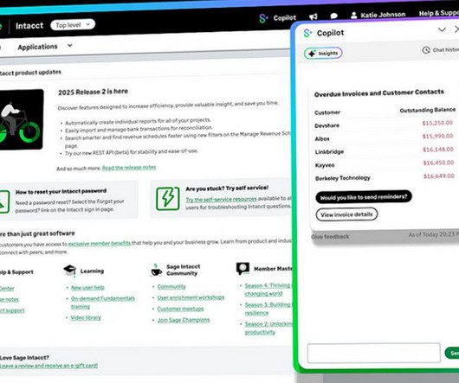The width and height of the screenshot is (459, 383).
Task: Open Read the release notes link
Action: point(129,168)
